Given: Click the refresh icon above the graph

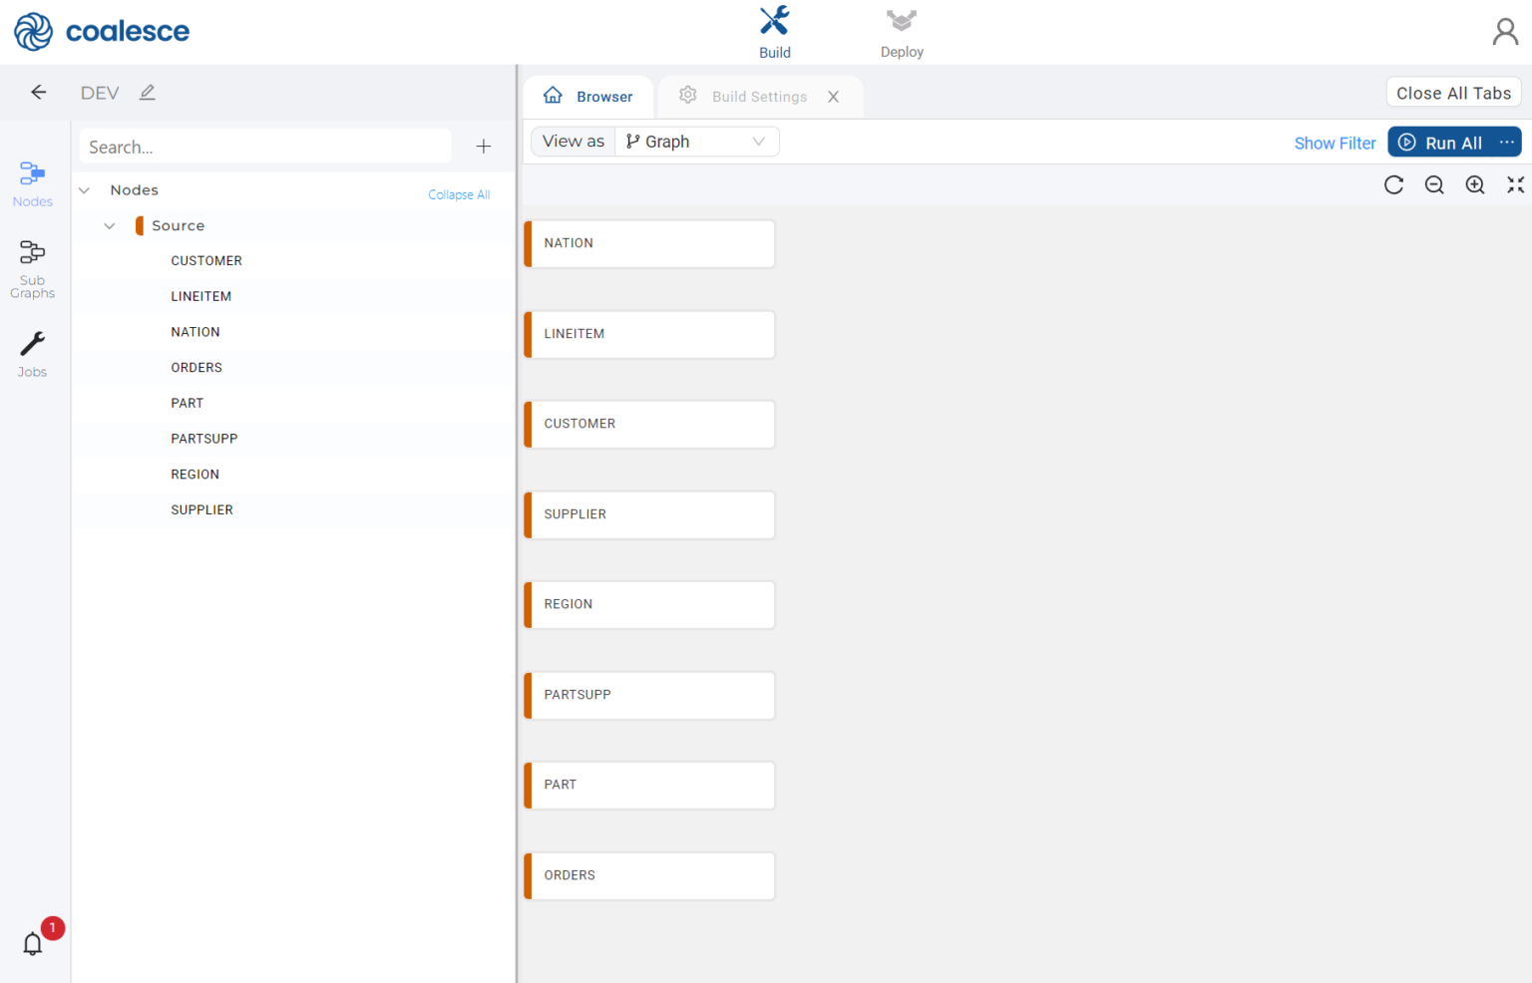Looking at the screenshot, I should pyautogui.click(x=1393, y=184).
